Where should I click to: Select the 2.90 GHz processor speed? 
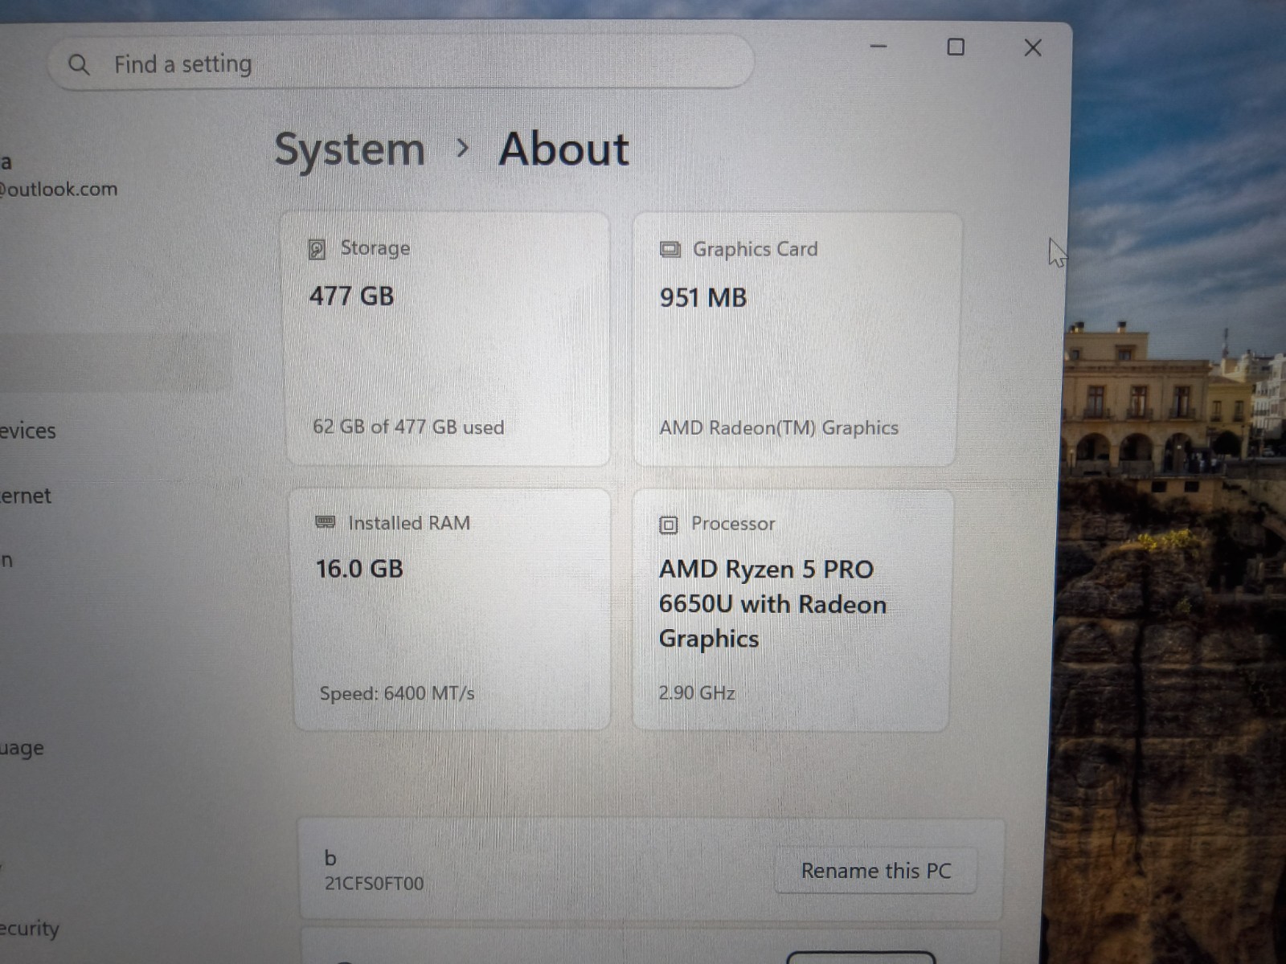(x=697, y=692)
